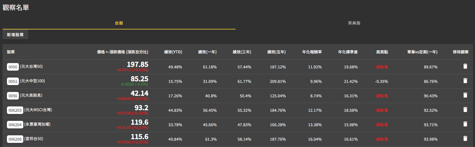The height and width of the screenshot is (147, 475).
Task: Sort by 績效(五年) column header
Action: [x=276, y=52]
